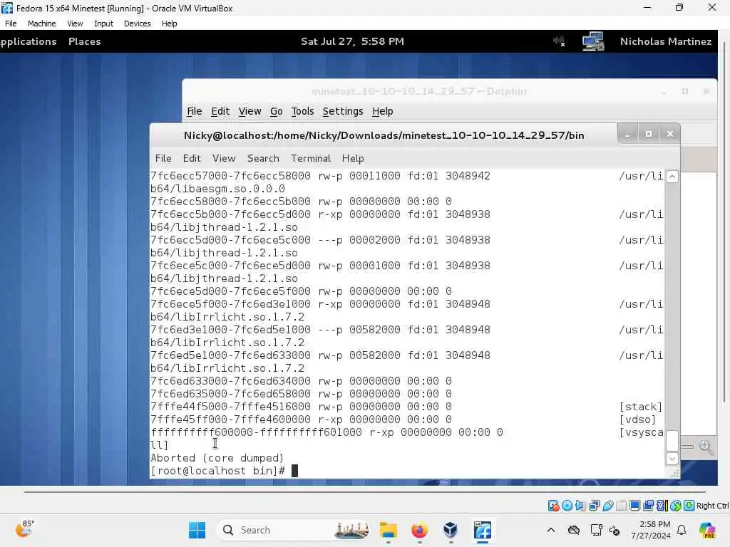Viewport: 730px width, 547px height.
Task: Click the USB devices status icon
Action: 608,506
